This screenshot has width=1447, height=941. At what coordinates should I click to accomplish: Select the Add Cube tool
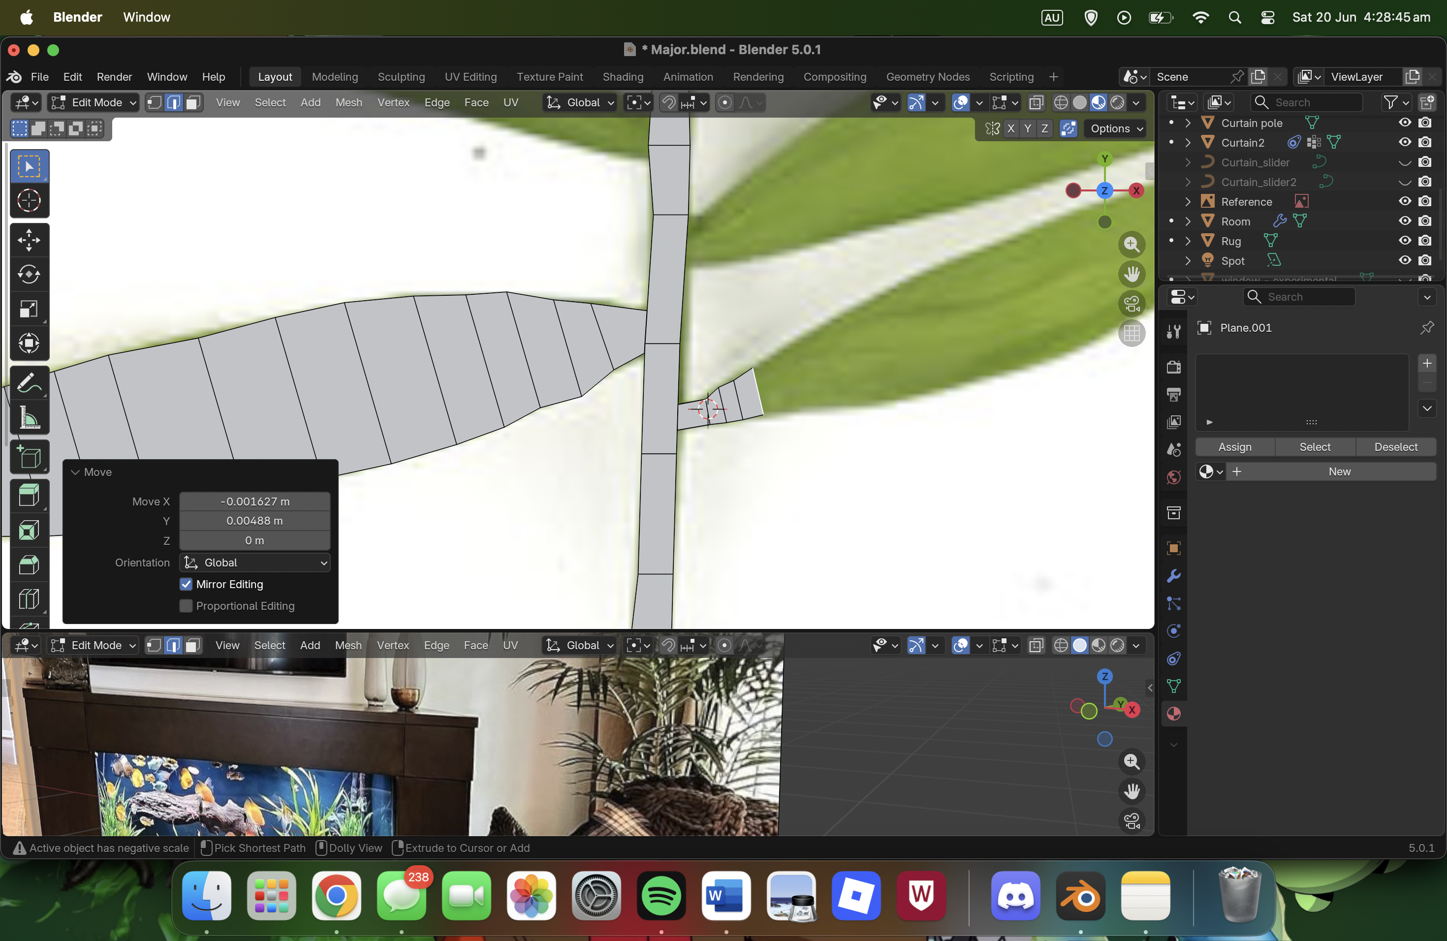pos(29,457)
